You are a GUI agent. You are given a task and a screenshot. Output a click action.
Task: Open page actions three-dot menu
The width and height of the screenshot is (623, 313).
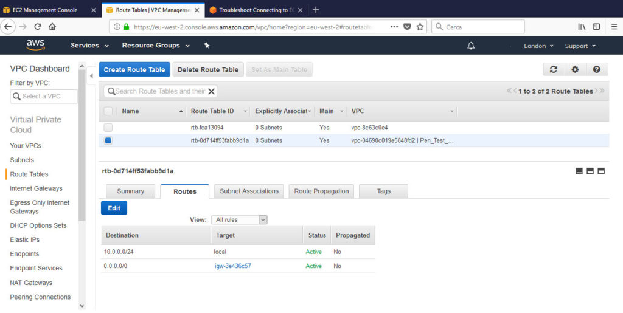tap(394, 27)
